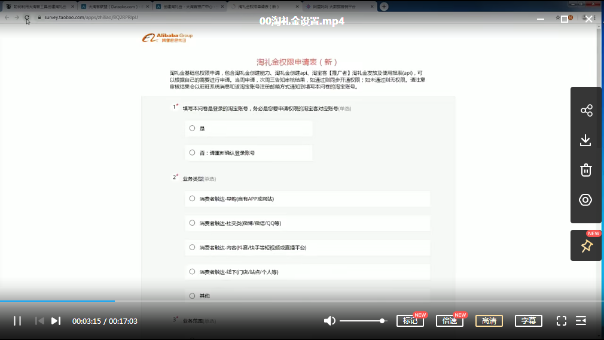Reload the survey page
Screen dimensions: 604x340
click(26, 17)
